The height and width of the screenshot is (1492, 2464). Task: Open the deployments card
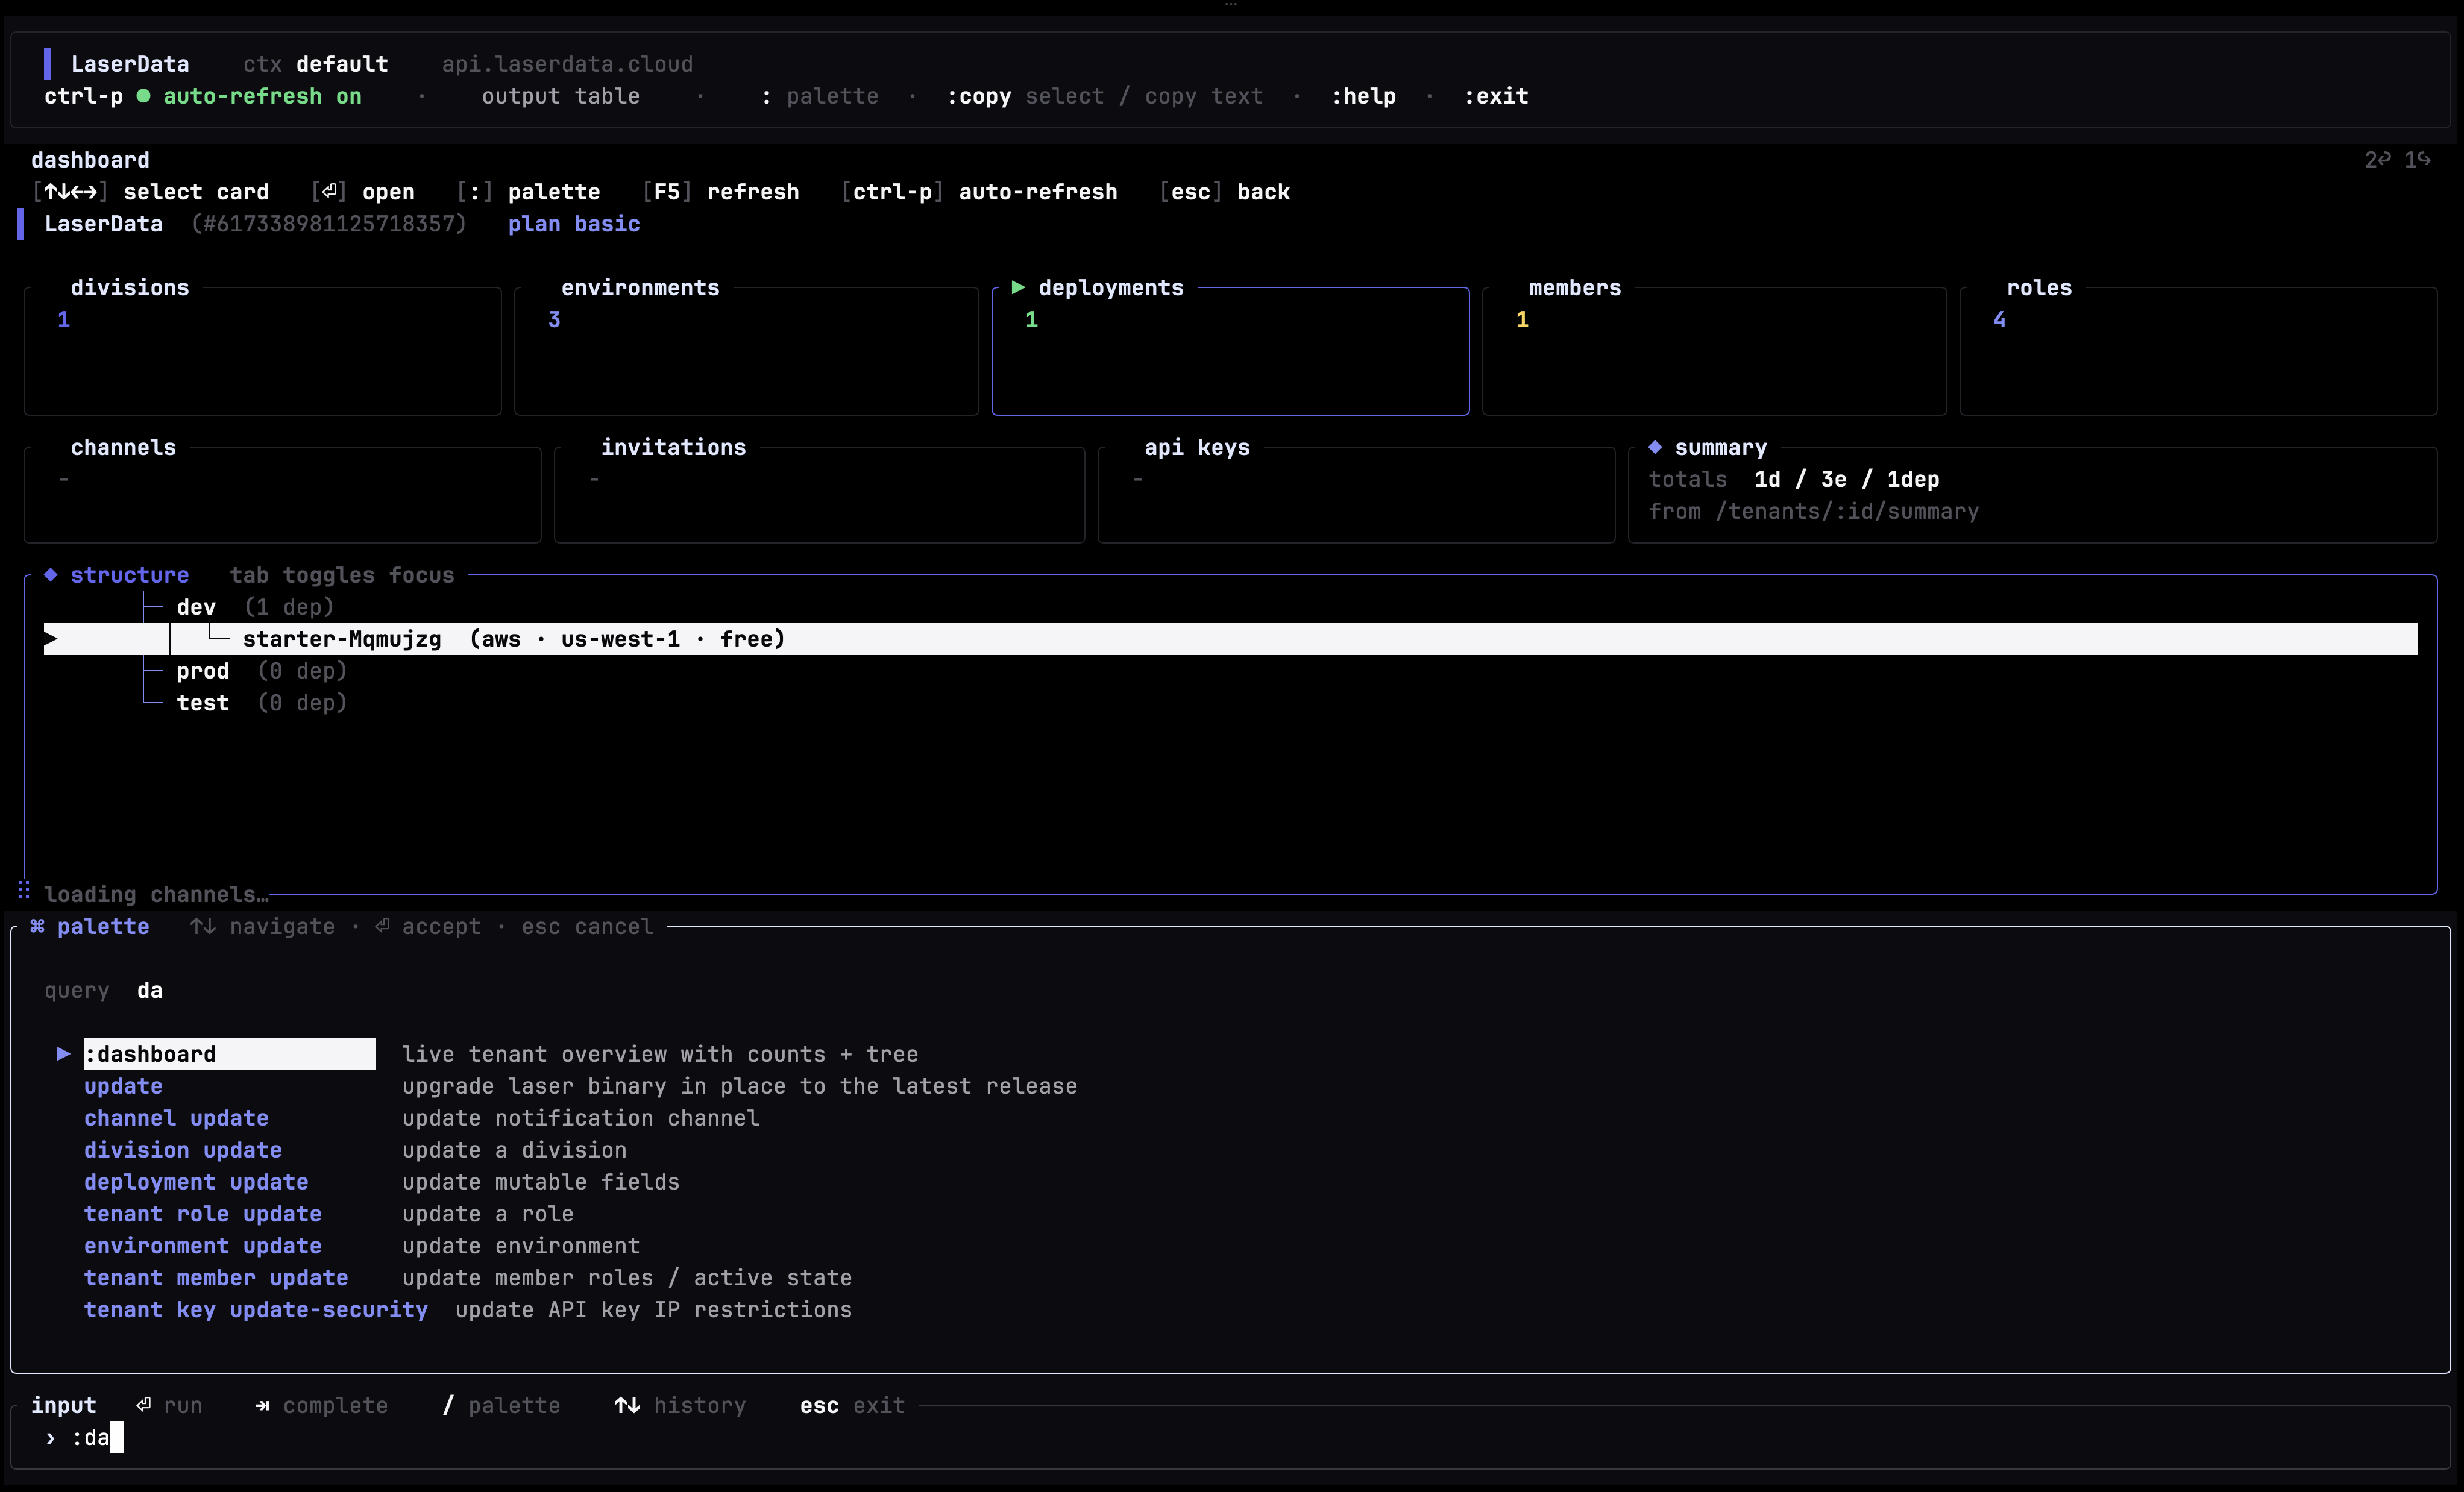pos(1230,350)
